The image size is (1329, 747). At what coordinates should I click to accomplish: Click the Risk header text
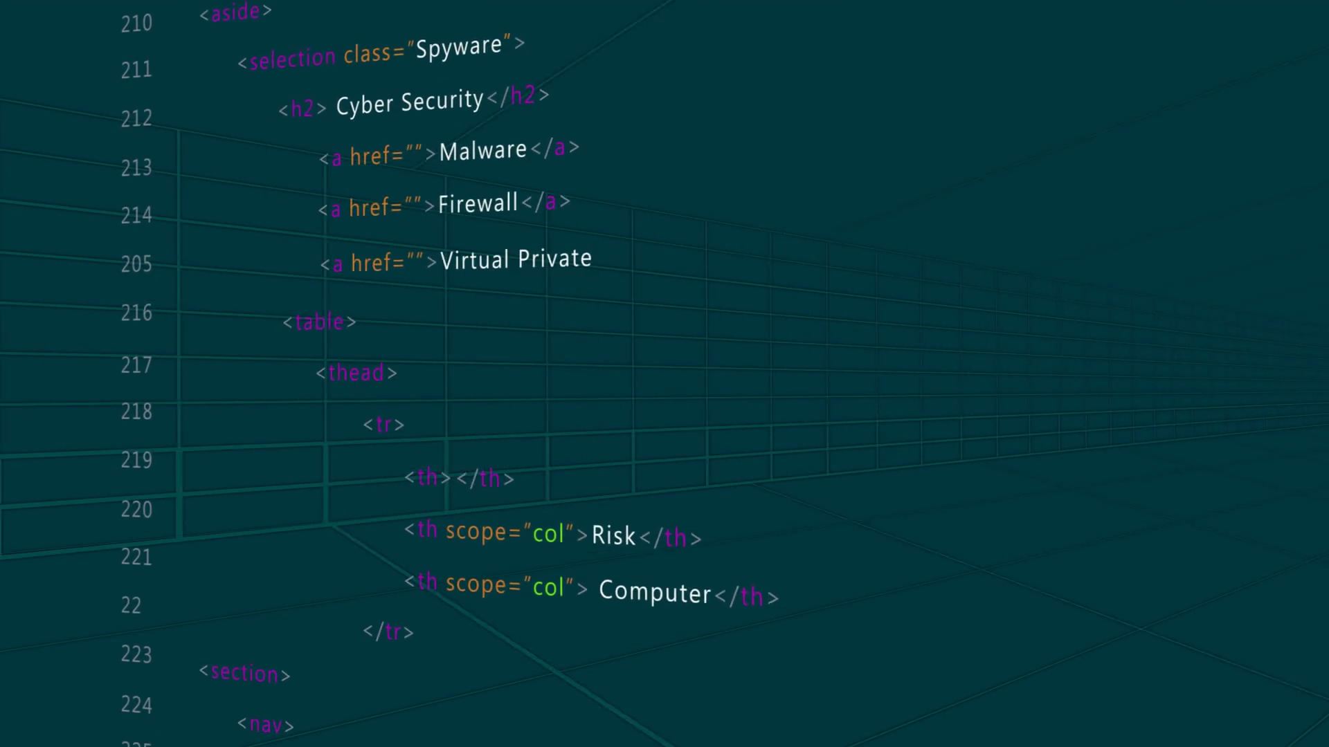pyautogui.click(x=613, y=535)
